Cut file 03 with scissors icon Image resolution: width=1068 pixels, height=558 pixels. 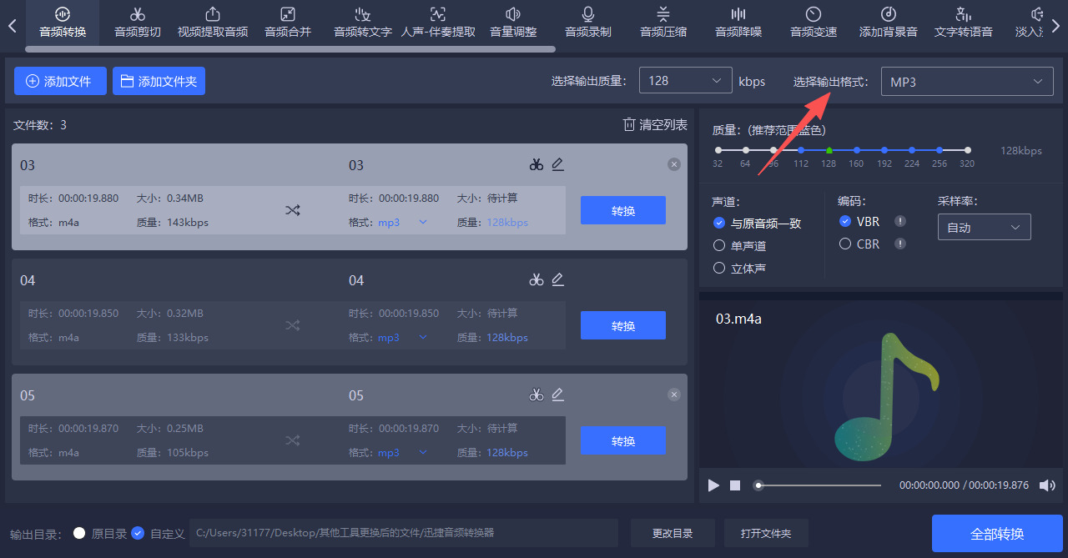pyautogui.click(x=537, y=164)
